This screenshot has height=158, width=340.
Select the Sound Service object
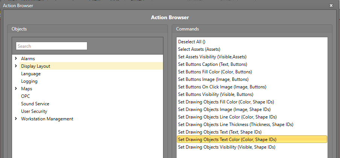pos(35,104)
